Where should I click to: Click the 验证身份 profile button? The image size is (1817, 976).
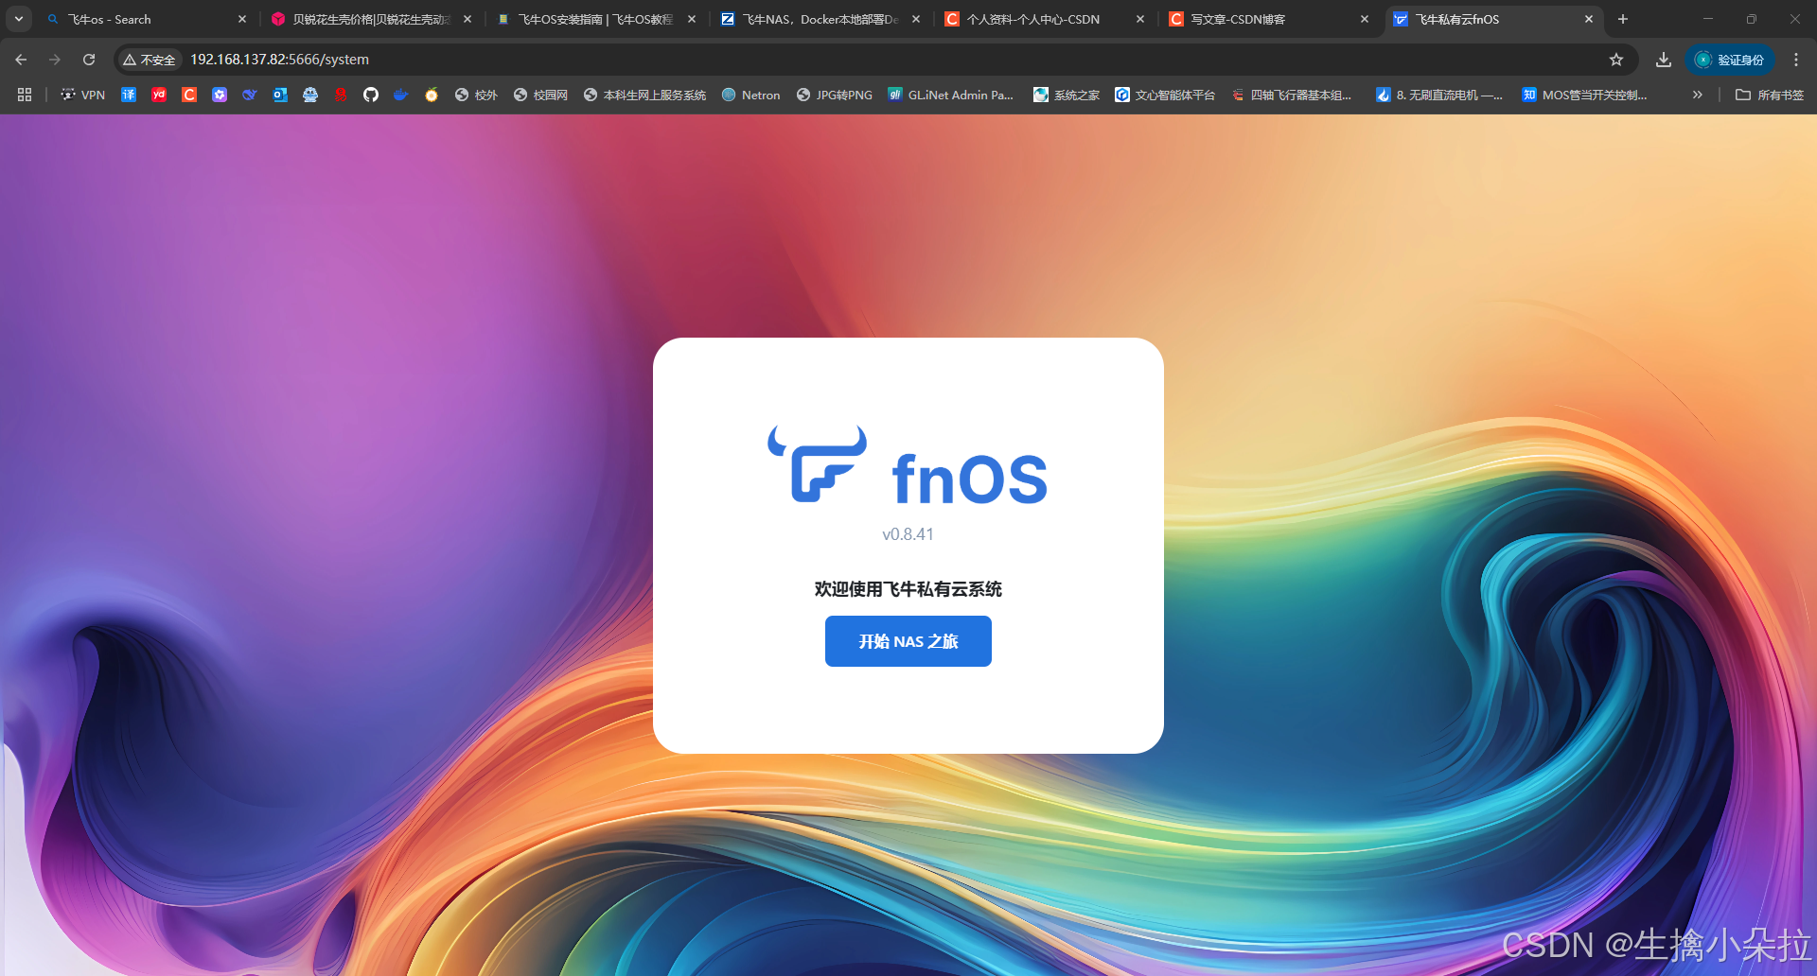coord(1730,60)
